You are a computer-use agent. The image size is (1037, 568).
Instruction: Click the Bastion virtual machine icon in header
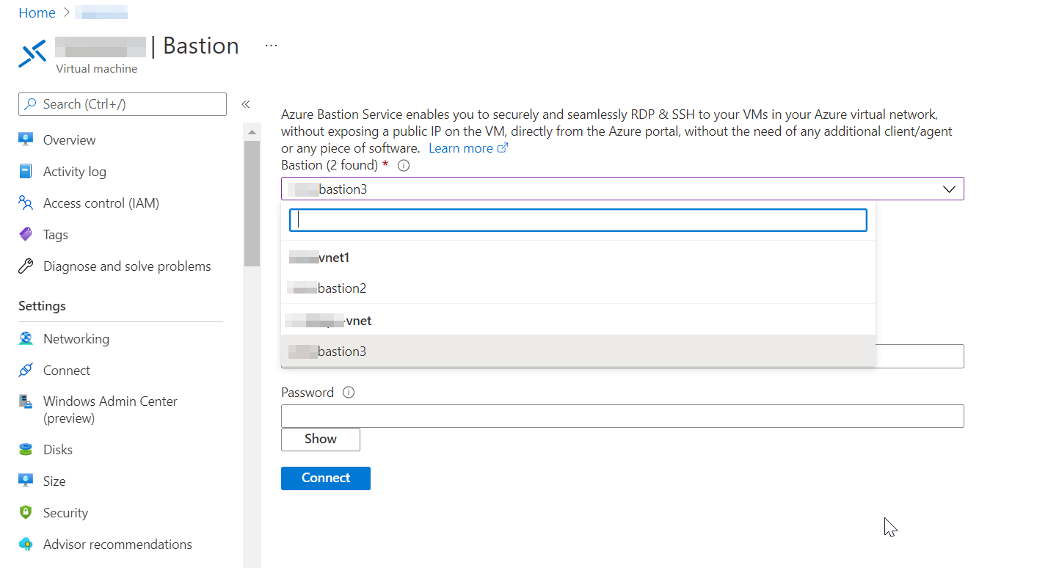click(32, 54)
